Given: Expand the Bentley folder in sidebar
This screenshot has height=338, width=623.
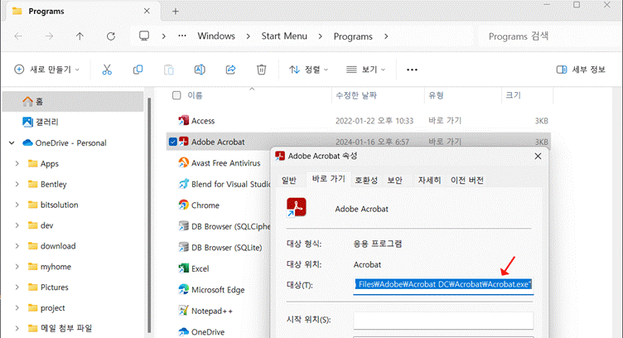Looking at the screenshot, I should click(x=17, y=184).
